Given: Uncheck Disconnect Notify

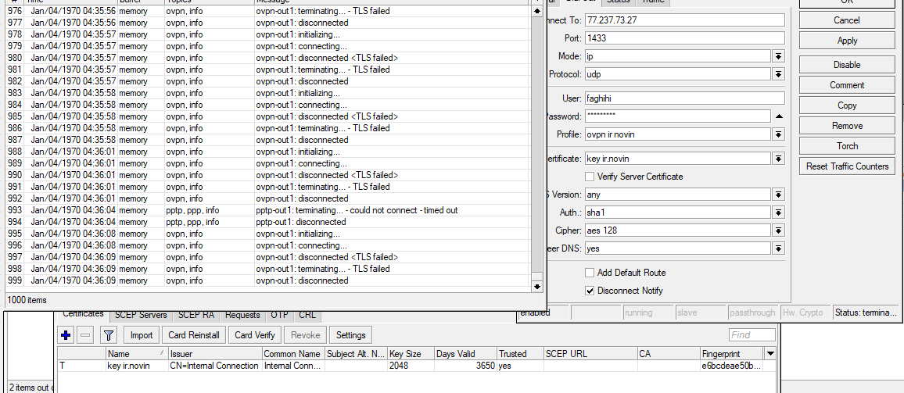Looking at the screenshot, I should pos(589,291).
